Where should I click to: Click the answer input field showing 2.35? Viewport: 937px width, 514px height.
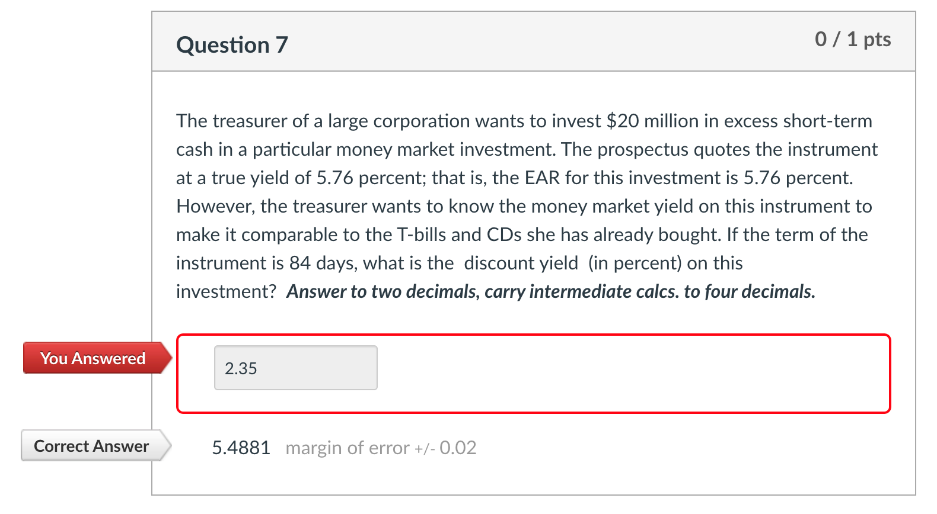coord(295,367)
